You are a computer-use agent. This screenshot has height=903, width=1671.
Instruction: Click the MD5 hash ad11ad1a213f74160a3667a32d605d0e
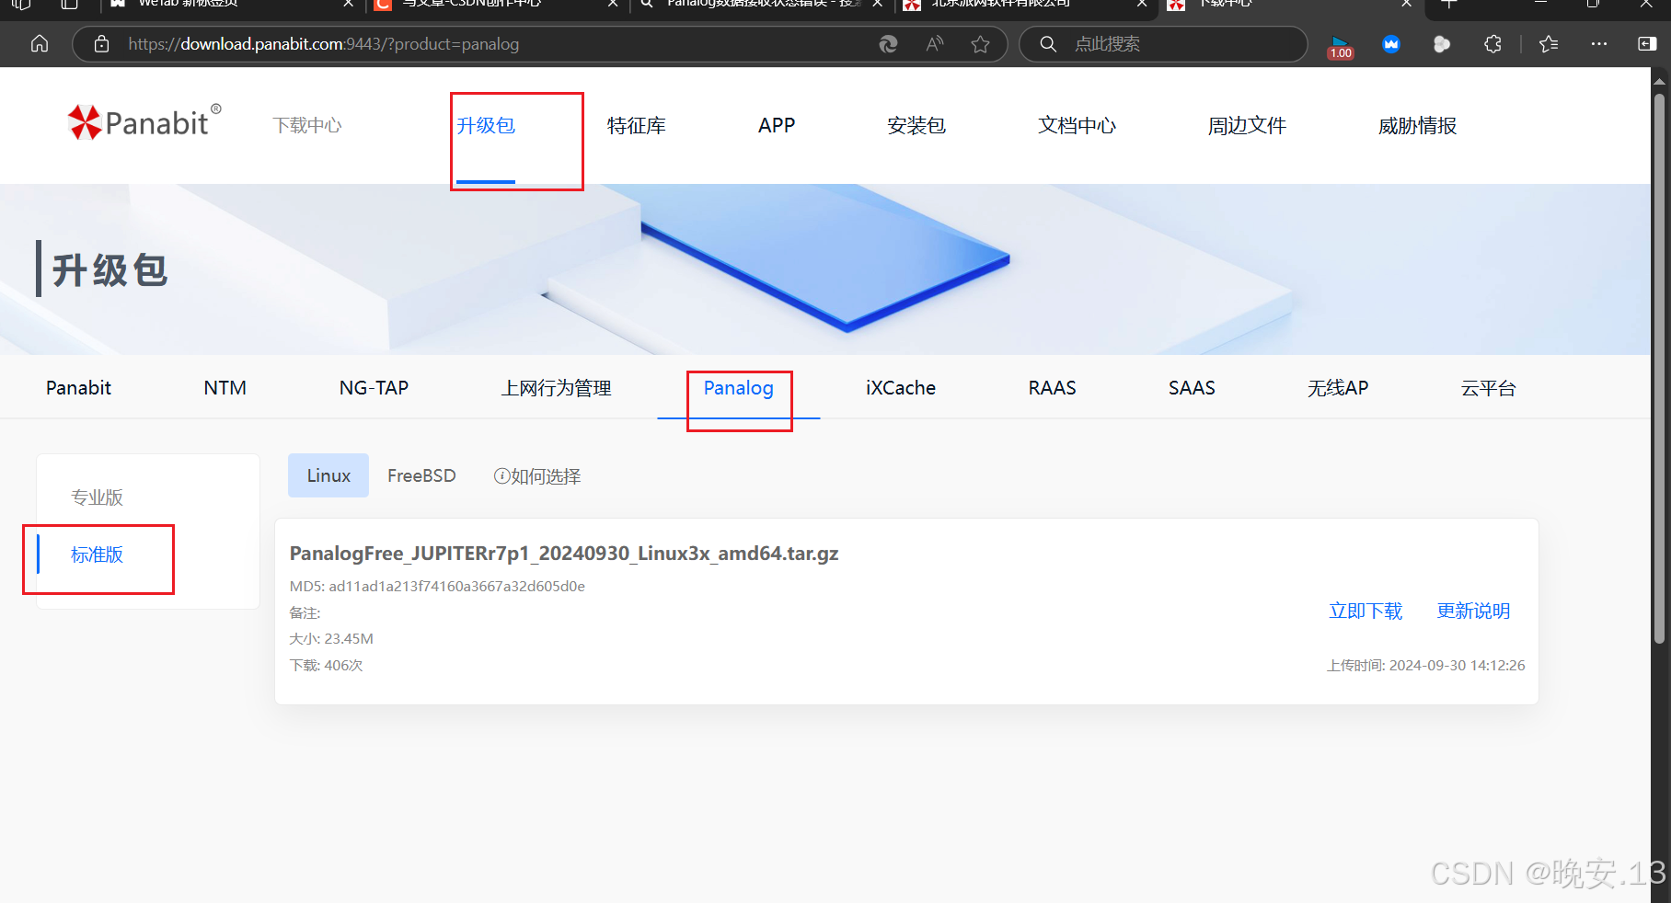tap(456, 586)
